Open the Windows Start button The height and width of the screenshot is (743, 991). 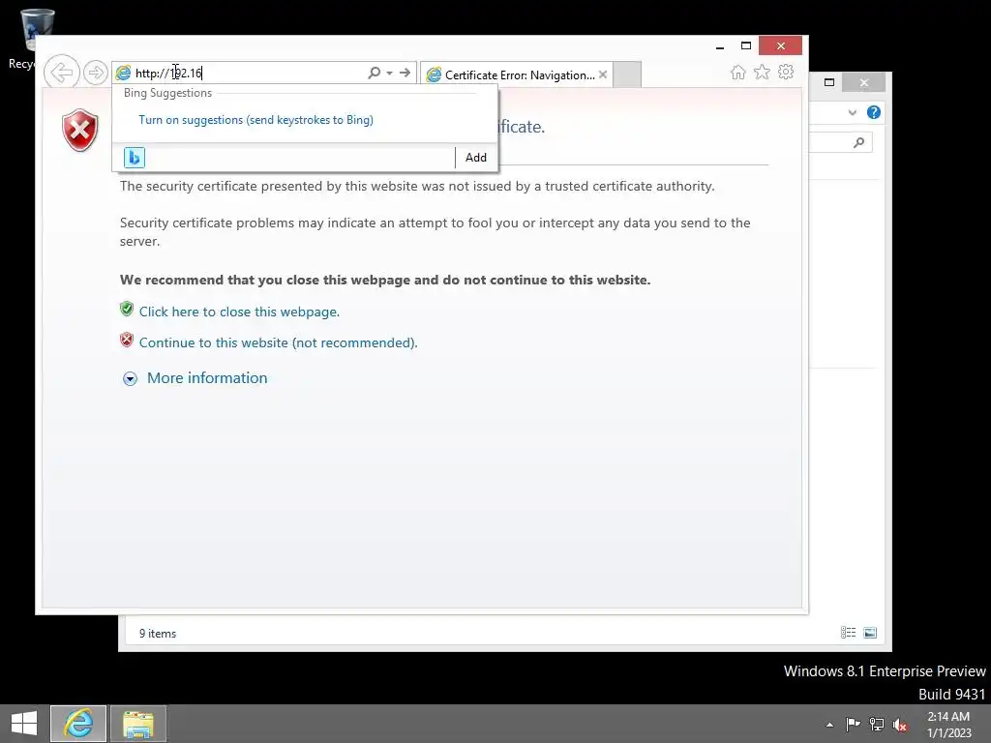[x=24, y=724]
